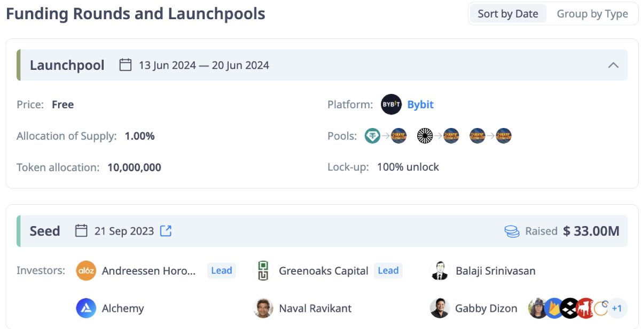641x329 pixels.
Task: Click the '10,000,000' token allocation value
Action: tap(135, 167)
